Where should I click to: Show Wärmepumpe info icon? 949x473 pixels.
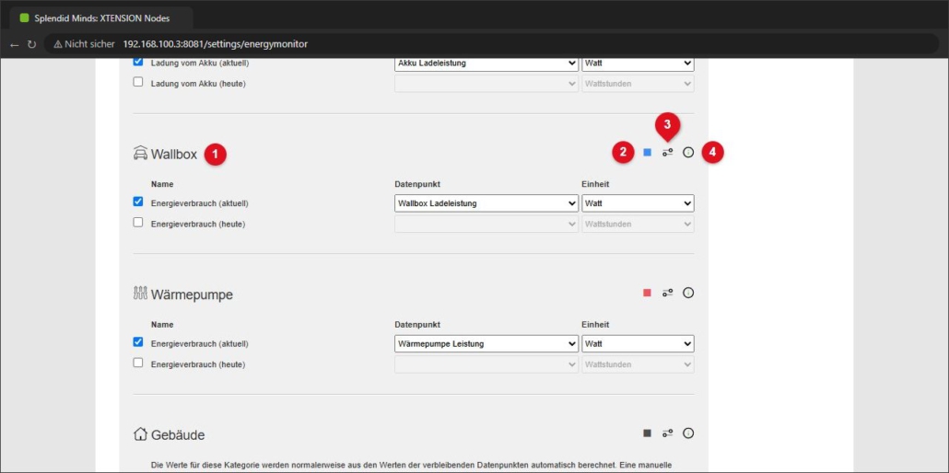(688, 293)
